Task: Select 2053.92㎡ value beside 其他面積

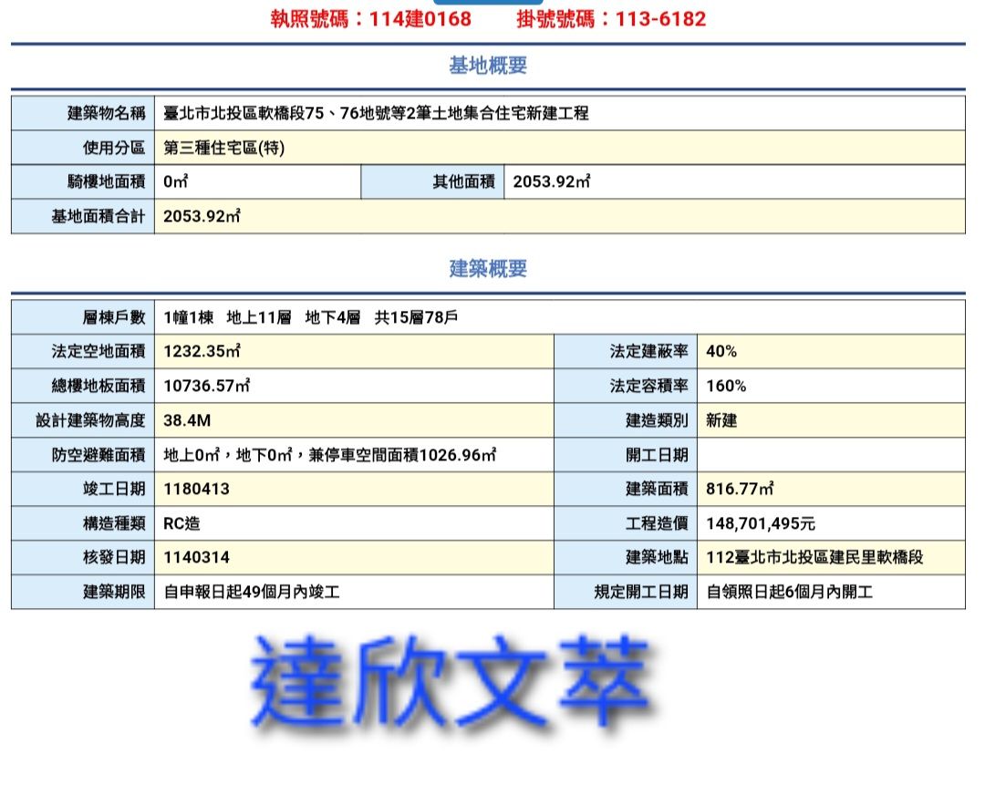Action: coord(552,182)
